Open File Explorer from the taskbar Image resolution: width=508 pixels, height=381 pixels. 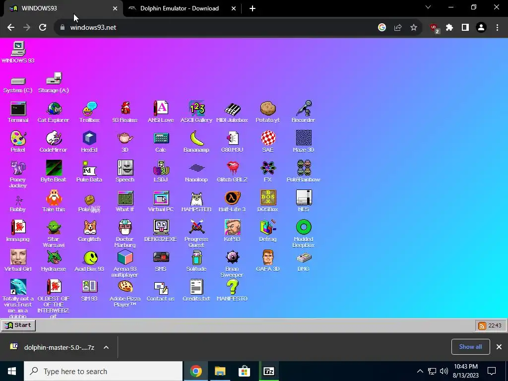tap(220, 371)
